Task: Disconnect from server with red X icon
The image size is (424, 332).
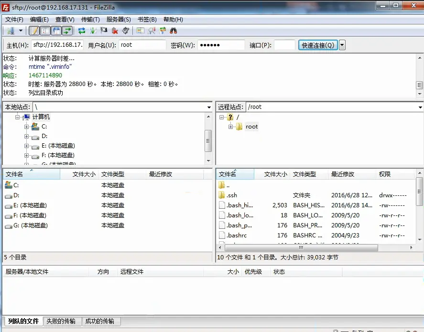Action: (x=115, y=31)
